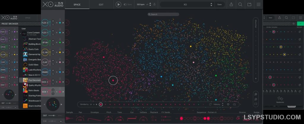Mute the CLAP channel
304x124 pixels.
(53, 60)
